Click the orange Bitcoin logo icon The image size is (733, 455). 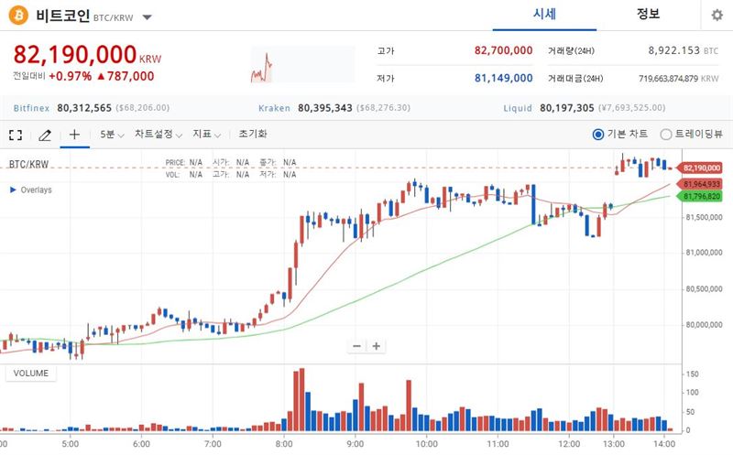pyautogui.click(x=18, y=16)
